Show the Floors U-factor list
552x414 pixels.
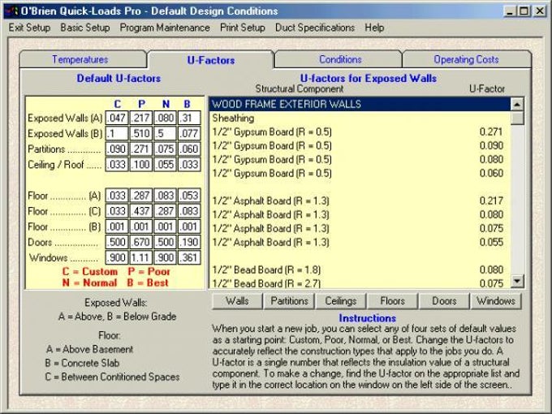click(393, 301)
